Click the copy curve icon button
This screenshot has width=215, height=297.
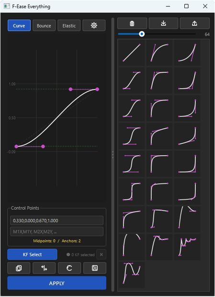tap(19, 268)
